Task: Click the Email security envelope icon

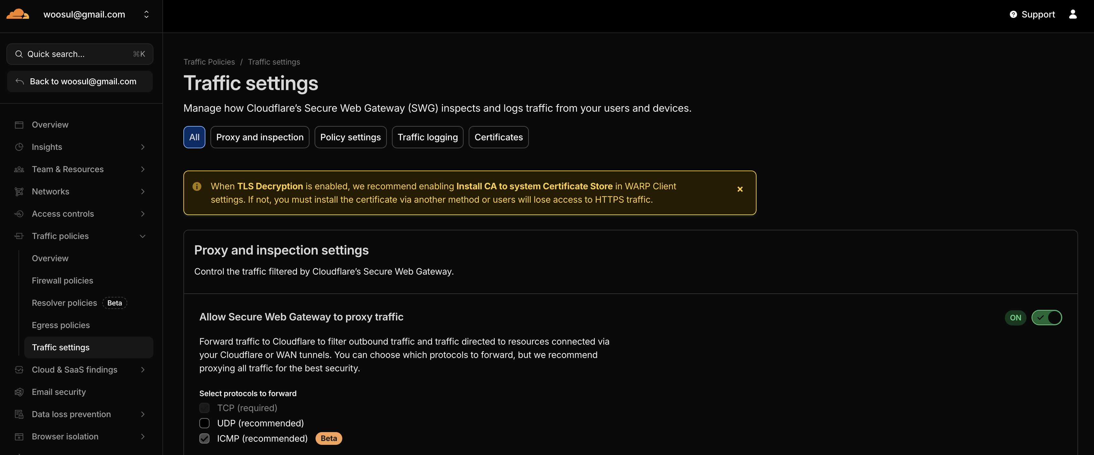Action: coord(19,392)
